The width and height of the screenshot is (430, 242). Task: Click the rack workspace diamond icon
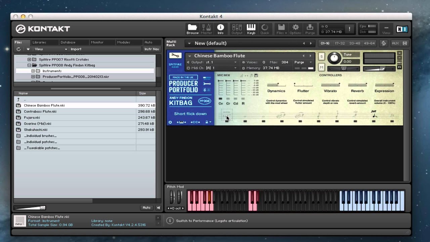pyautogui.click(x=384, y=43)
